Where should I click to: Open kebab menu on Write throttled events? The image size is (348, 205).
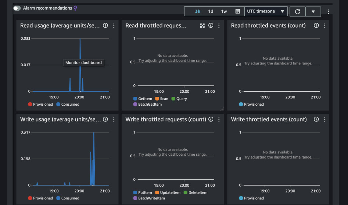click(x=324, y=120)
